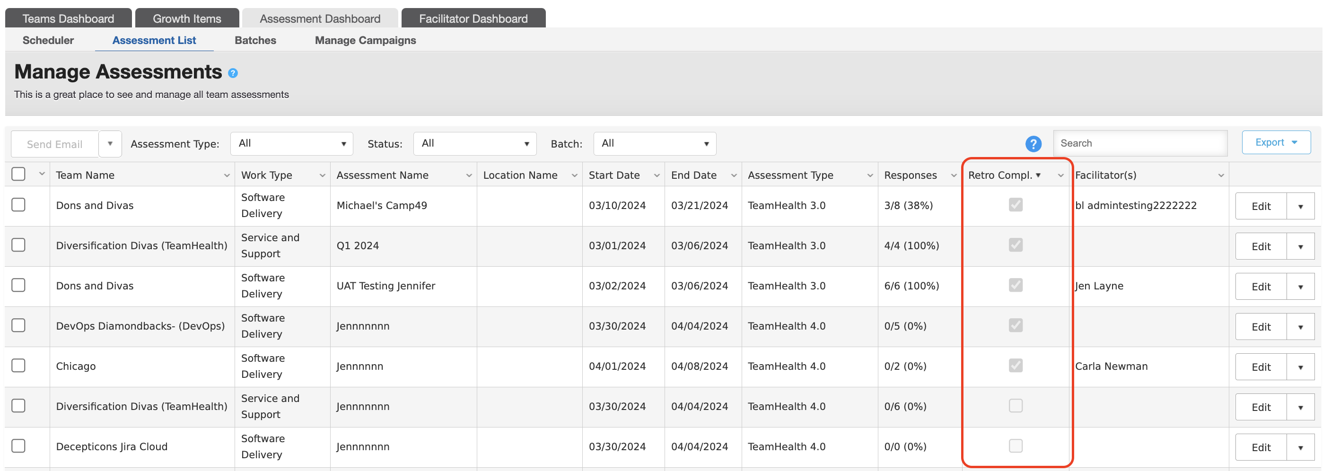
Task: Open Facilitator(s) column menu chevron
Action: [x=1221, y=175]
